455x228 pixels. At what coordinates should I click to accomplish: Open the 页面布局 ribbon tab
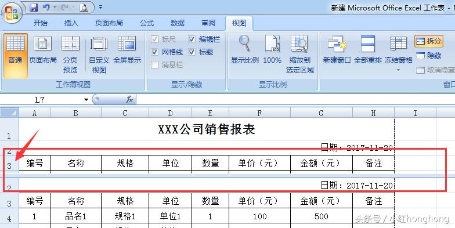pos(109,23)
